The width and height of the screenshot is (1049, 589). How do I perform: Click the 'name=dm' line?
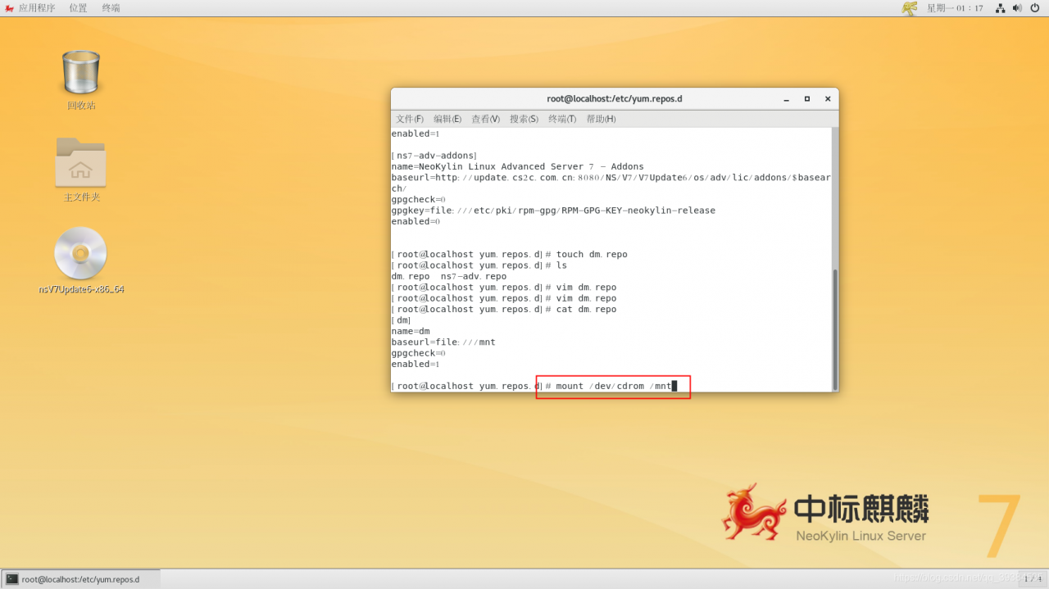411,332
